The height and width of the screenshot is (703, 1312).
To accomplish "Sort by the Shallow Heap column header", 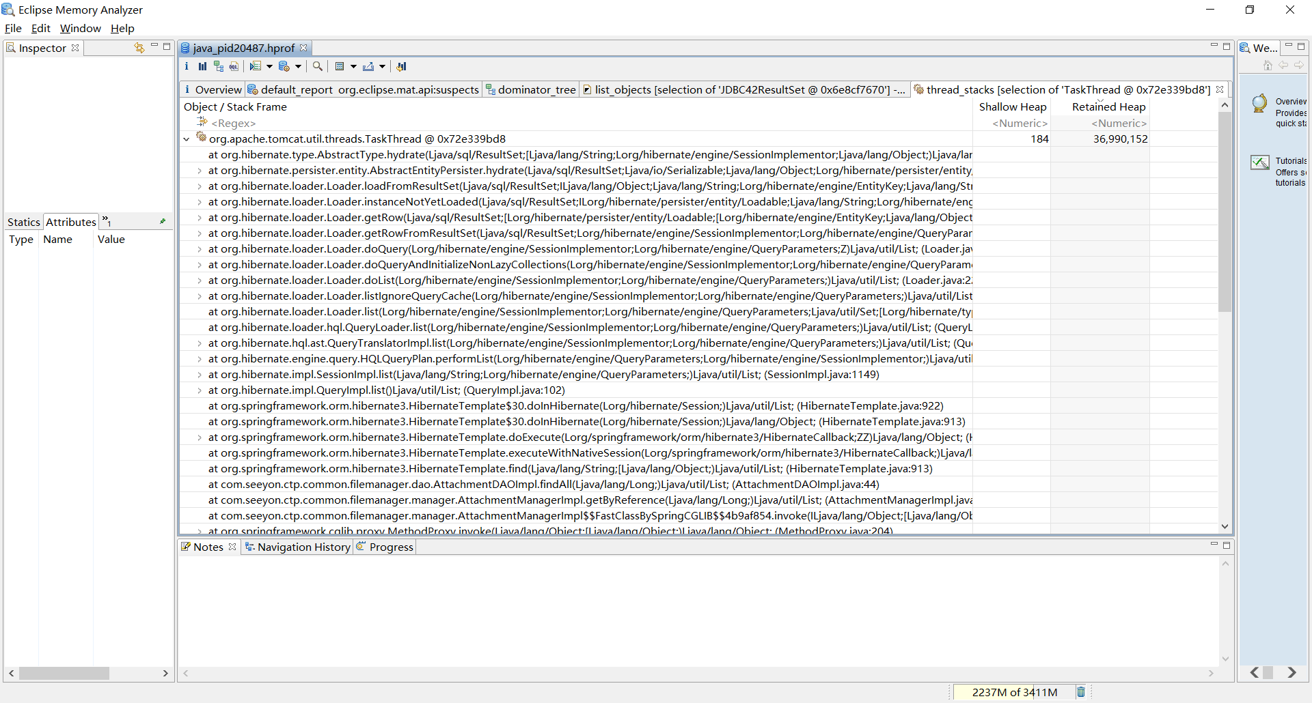I will pos(1012,106).
